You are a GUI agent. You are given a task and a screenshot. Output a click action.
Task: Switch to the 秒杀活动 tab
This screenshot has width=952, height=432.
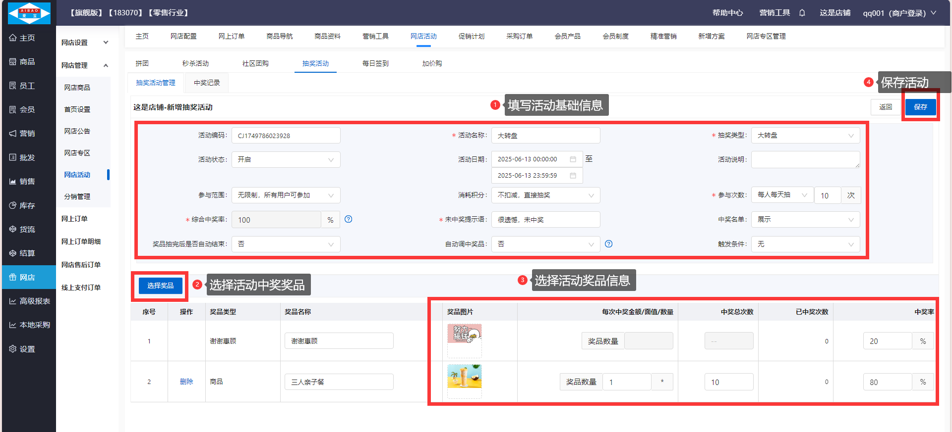point(195,63)
